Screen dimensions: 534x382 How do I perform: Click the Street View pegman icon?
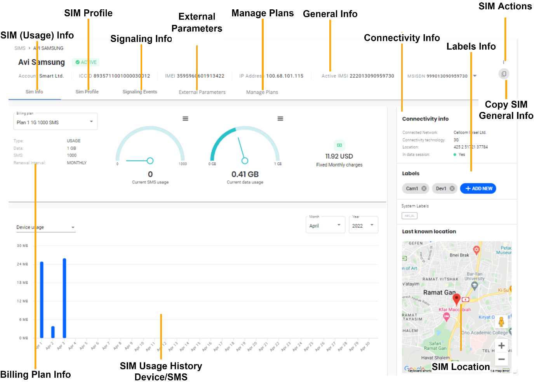[x=501, y=322]
